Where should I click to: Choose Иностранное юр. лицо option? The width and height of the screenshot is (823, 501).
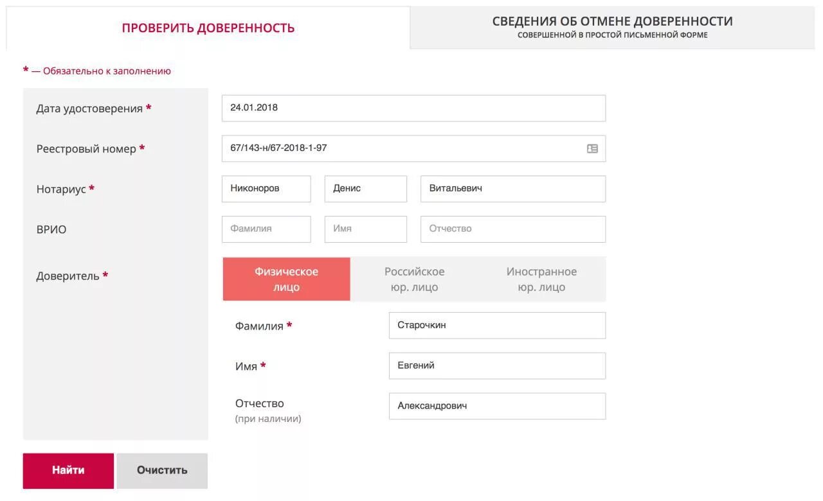(x=541, y=279)
